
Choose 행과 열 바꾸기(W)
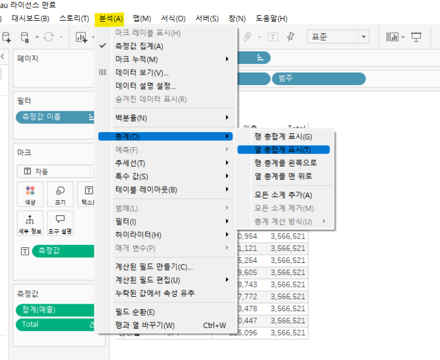(166, 325)
